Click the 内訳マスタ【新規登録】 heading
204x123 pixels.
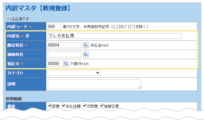[38, 8]
